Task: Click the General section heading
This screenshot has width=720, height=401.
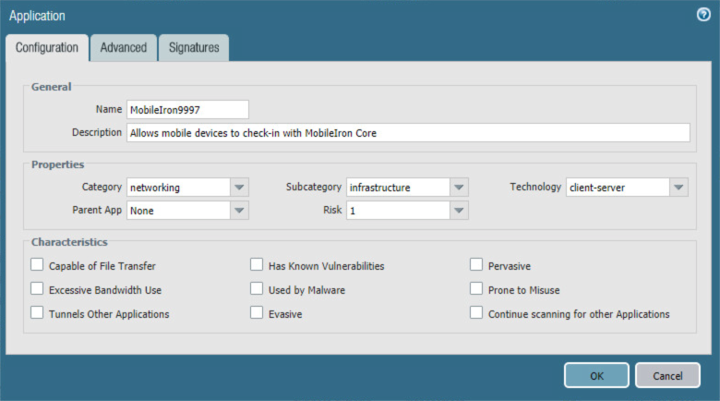Action: click(51, 87)
